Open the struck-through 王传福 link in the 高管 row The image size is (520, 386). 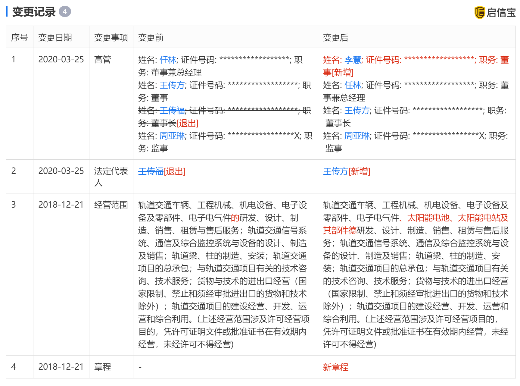(x=172, y=111)
